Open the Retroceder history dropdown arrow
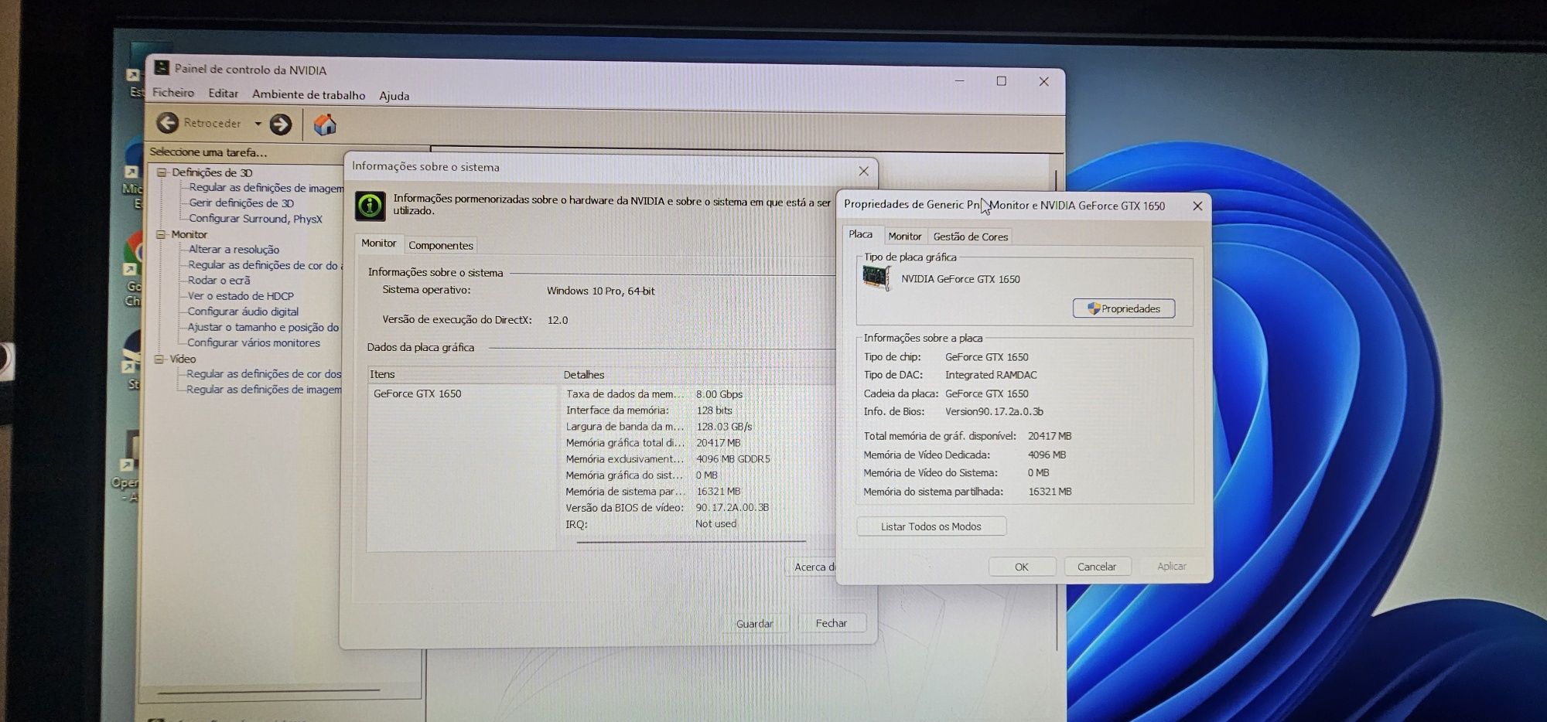This screenshot has width=1547, height=722. coord(258,124)
